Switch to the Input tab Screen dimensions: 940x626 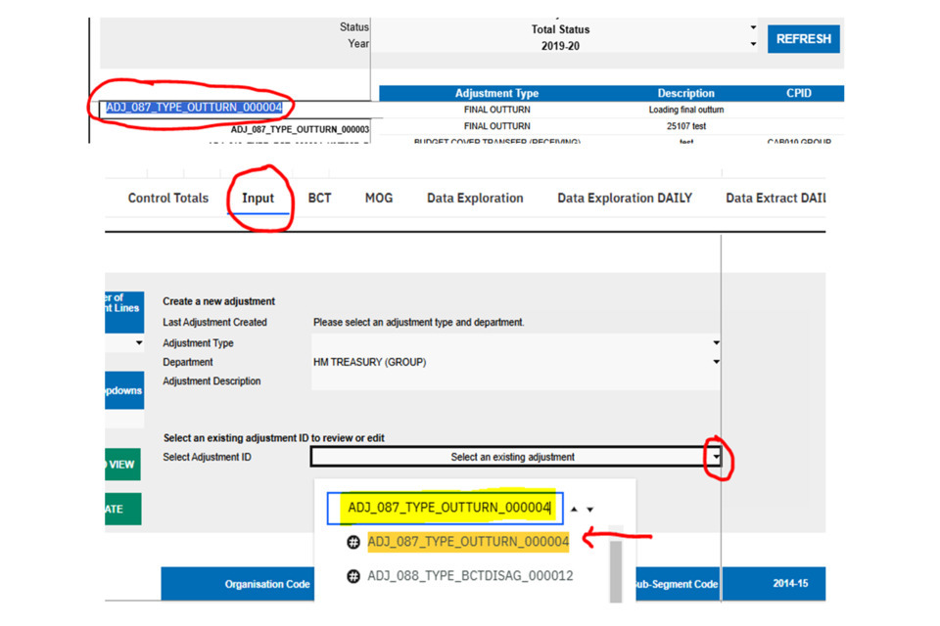coord(258,199)
